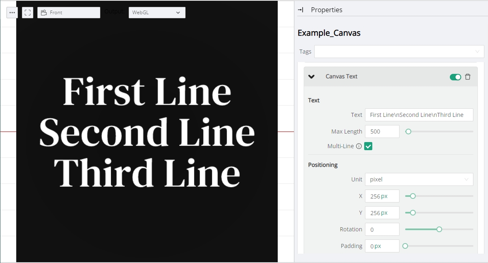Screen dimensions: 488x263
Task: Click the Multi-Line info icon
Action: coord(359,146)
